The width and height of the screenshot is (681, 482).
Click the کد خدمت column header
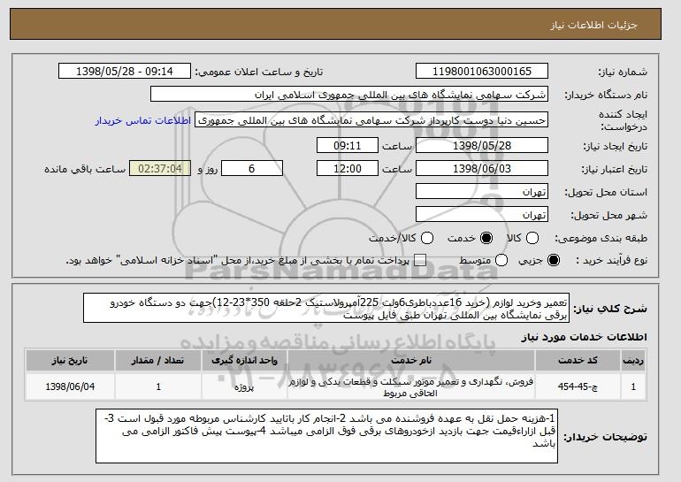pyautogui.click(x=578, y=361)
